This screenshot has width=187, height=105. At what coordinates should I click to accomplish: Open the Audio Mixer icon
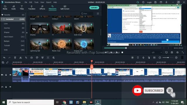tap(149, 58)
